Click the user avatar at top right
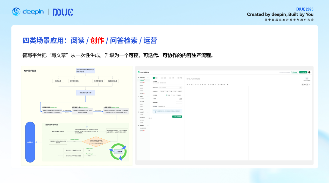The image size is (329, 183). (x=309, y=72)
